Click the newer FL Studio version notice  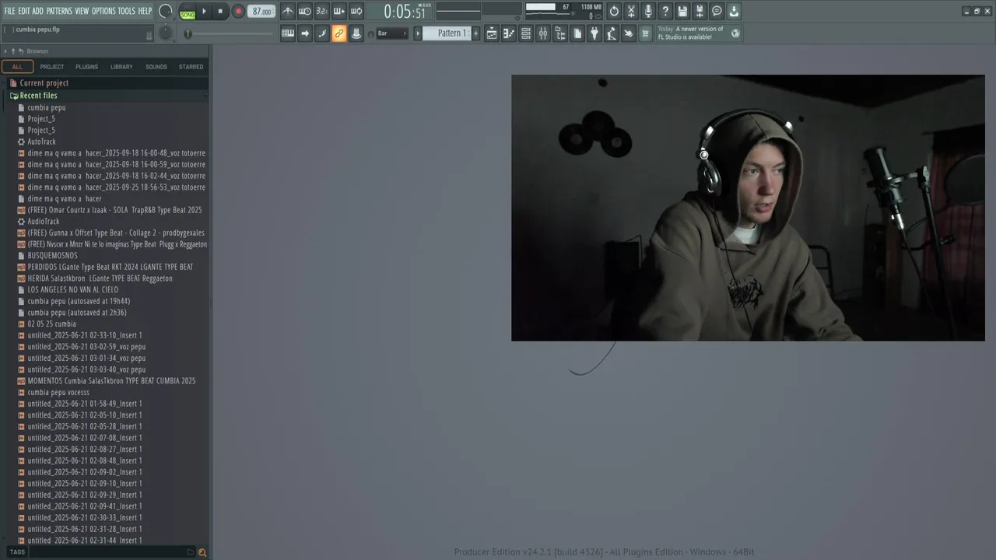pyautogui.click(x=700, y=33)
